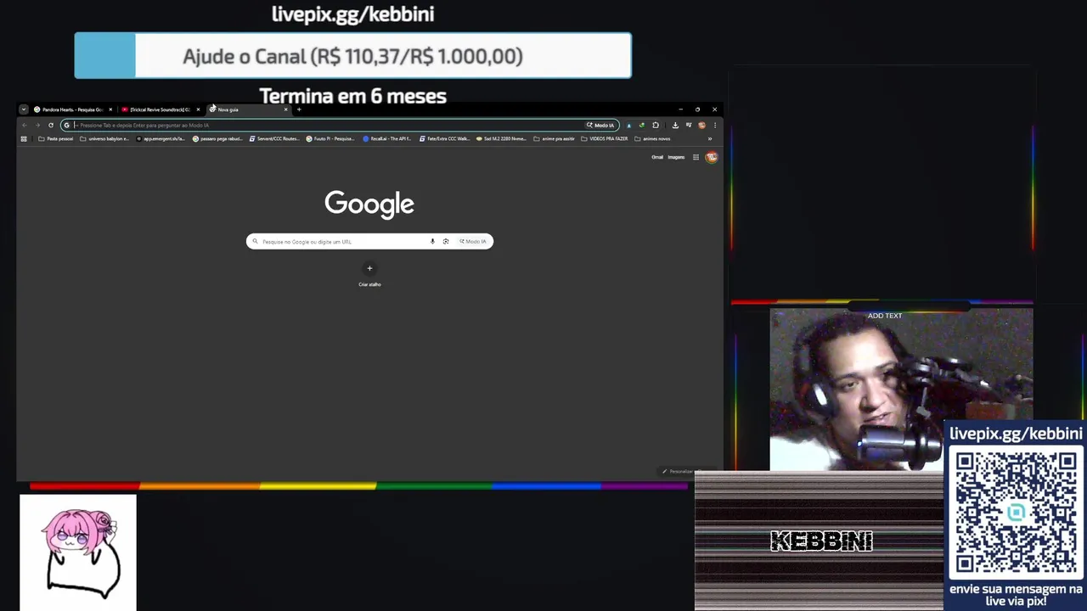
Task: Go forward with the browser forward arrow
Action: click(37, 125)
